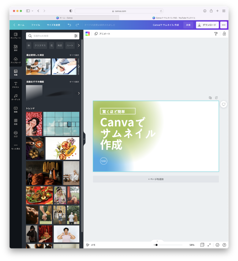
Task: Open the テンプレート (Templates) sidebar panel
Action: [x=16, y=36]
